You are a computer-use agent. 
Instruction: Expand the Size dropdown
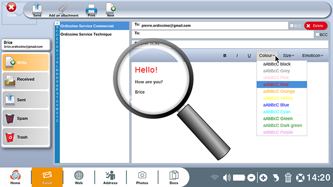coord(288,55)
